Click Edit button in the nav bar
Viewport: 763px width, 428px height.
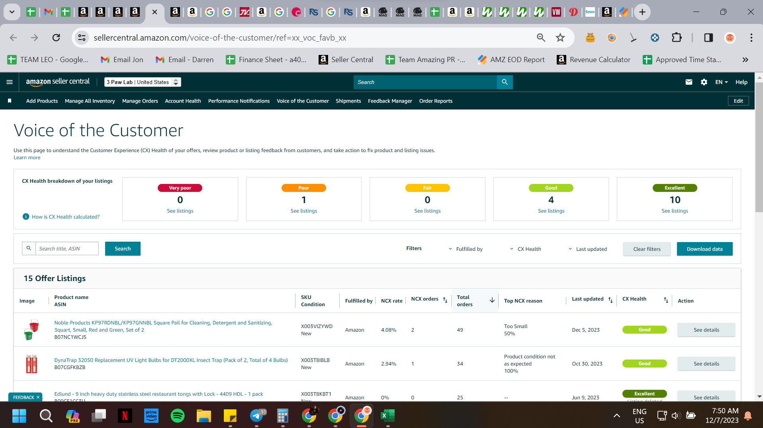(x=738, y=101)
